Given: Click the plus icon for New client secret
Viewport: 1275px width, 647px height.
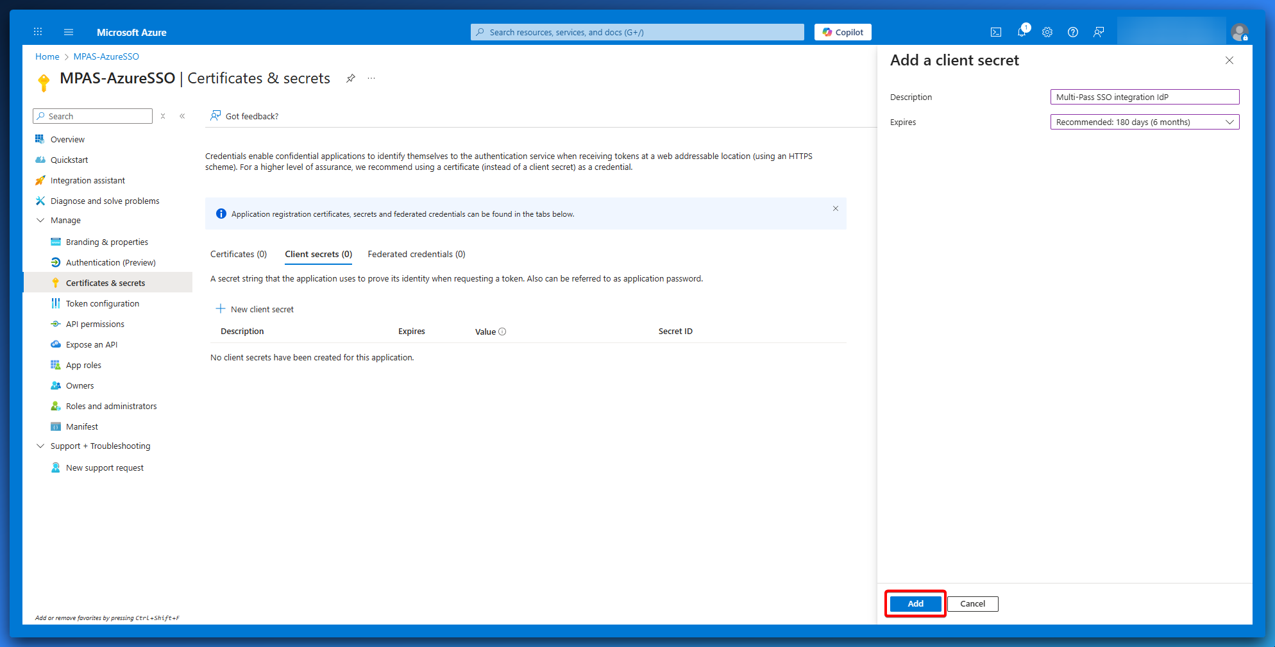Looking at the screenshot, I should point(221,309).
